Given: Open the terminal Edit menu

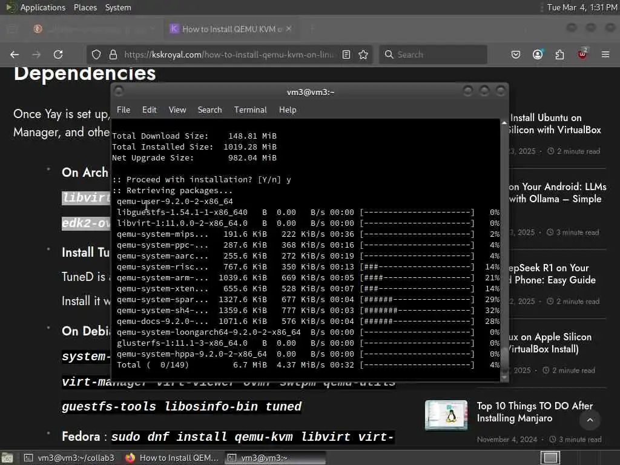Looking at the screenshot, I should point(150,110).
